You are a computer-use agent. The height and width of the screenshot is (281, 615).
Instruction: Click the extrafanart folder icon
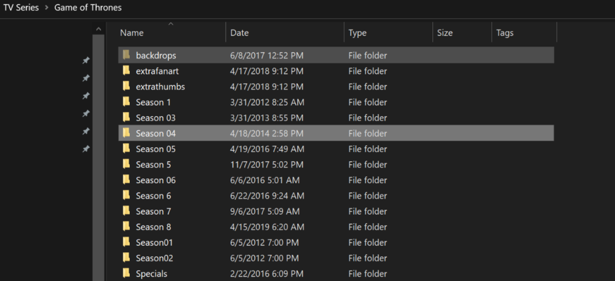[x=126, y=71]
